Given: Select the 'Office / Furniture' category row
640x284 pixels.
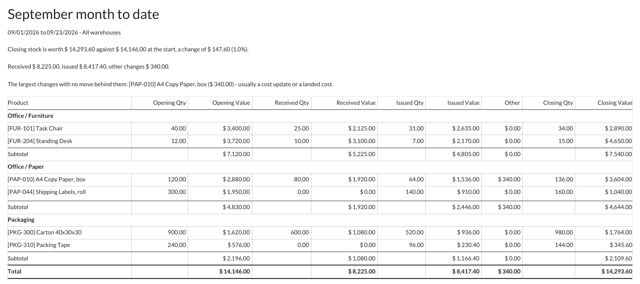Looking at the screenshot, I should (320, 116).
